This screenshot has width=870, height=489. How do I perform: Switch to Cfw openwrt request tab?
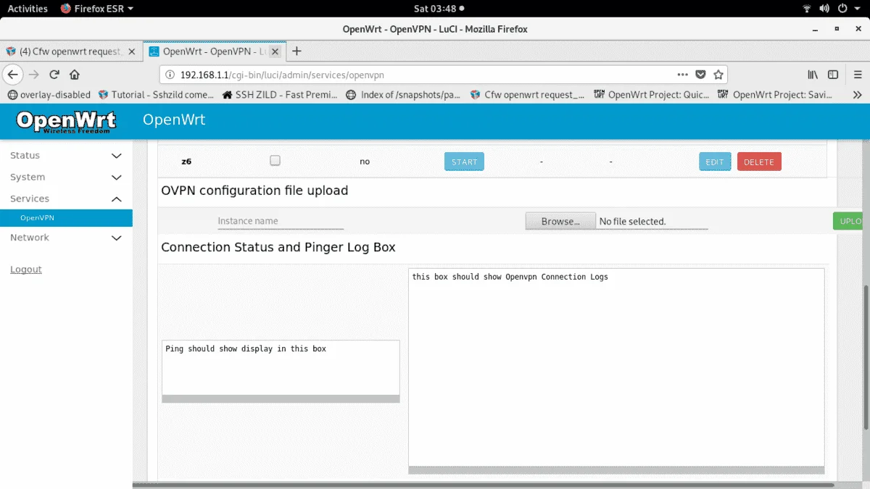tap(71, 51)
